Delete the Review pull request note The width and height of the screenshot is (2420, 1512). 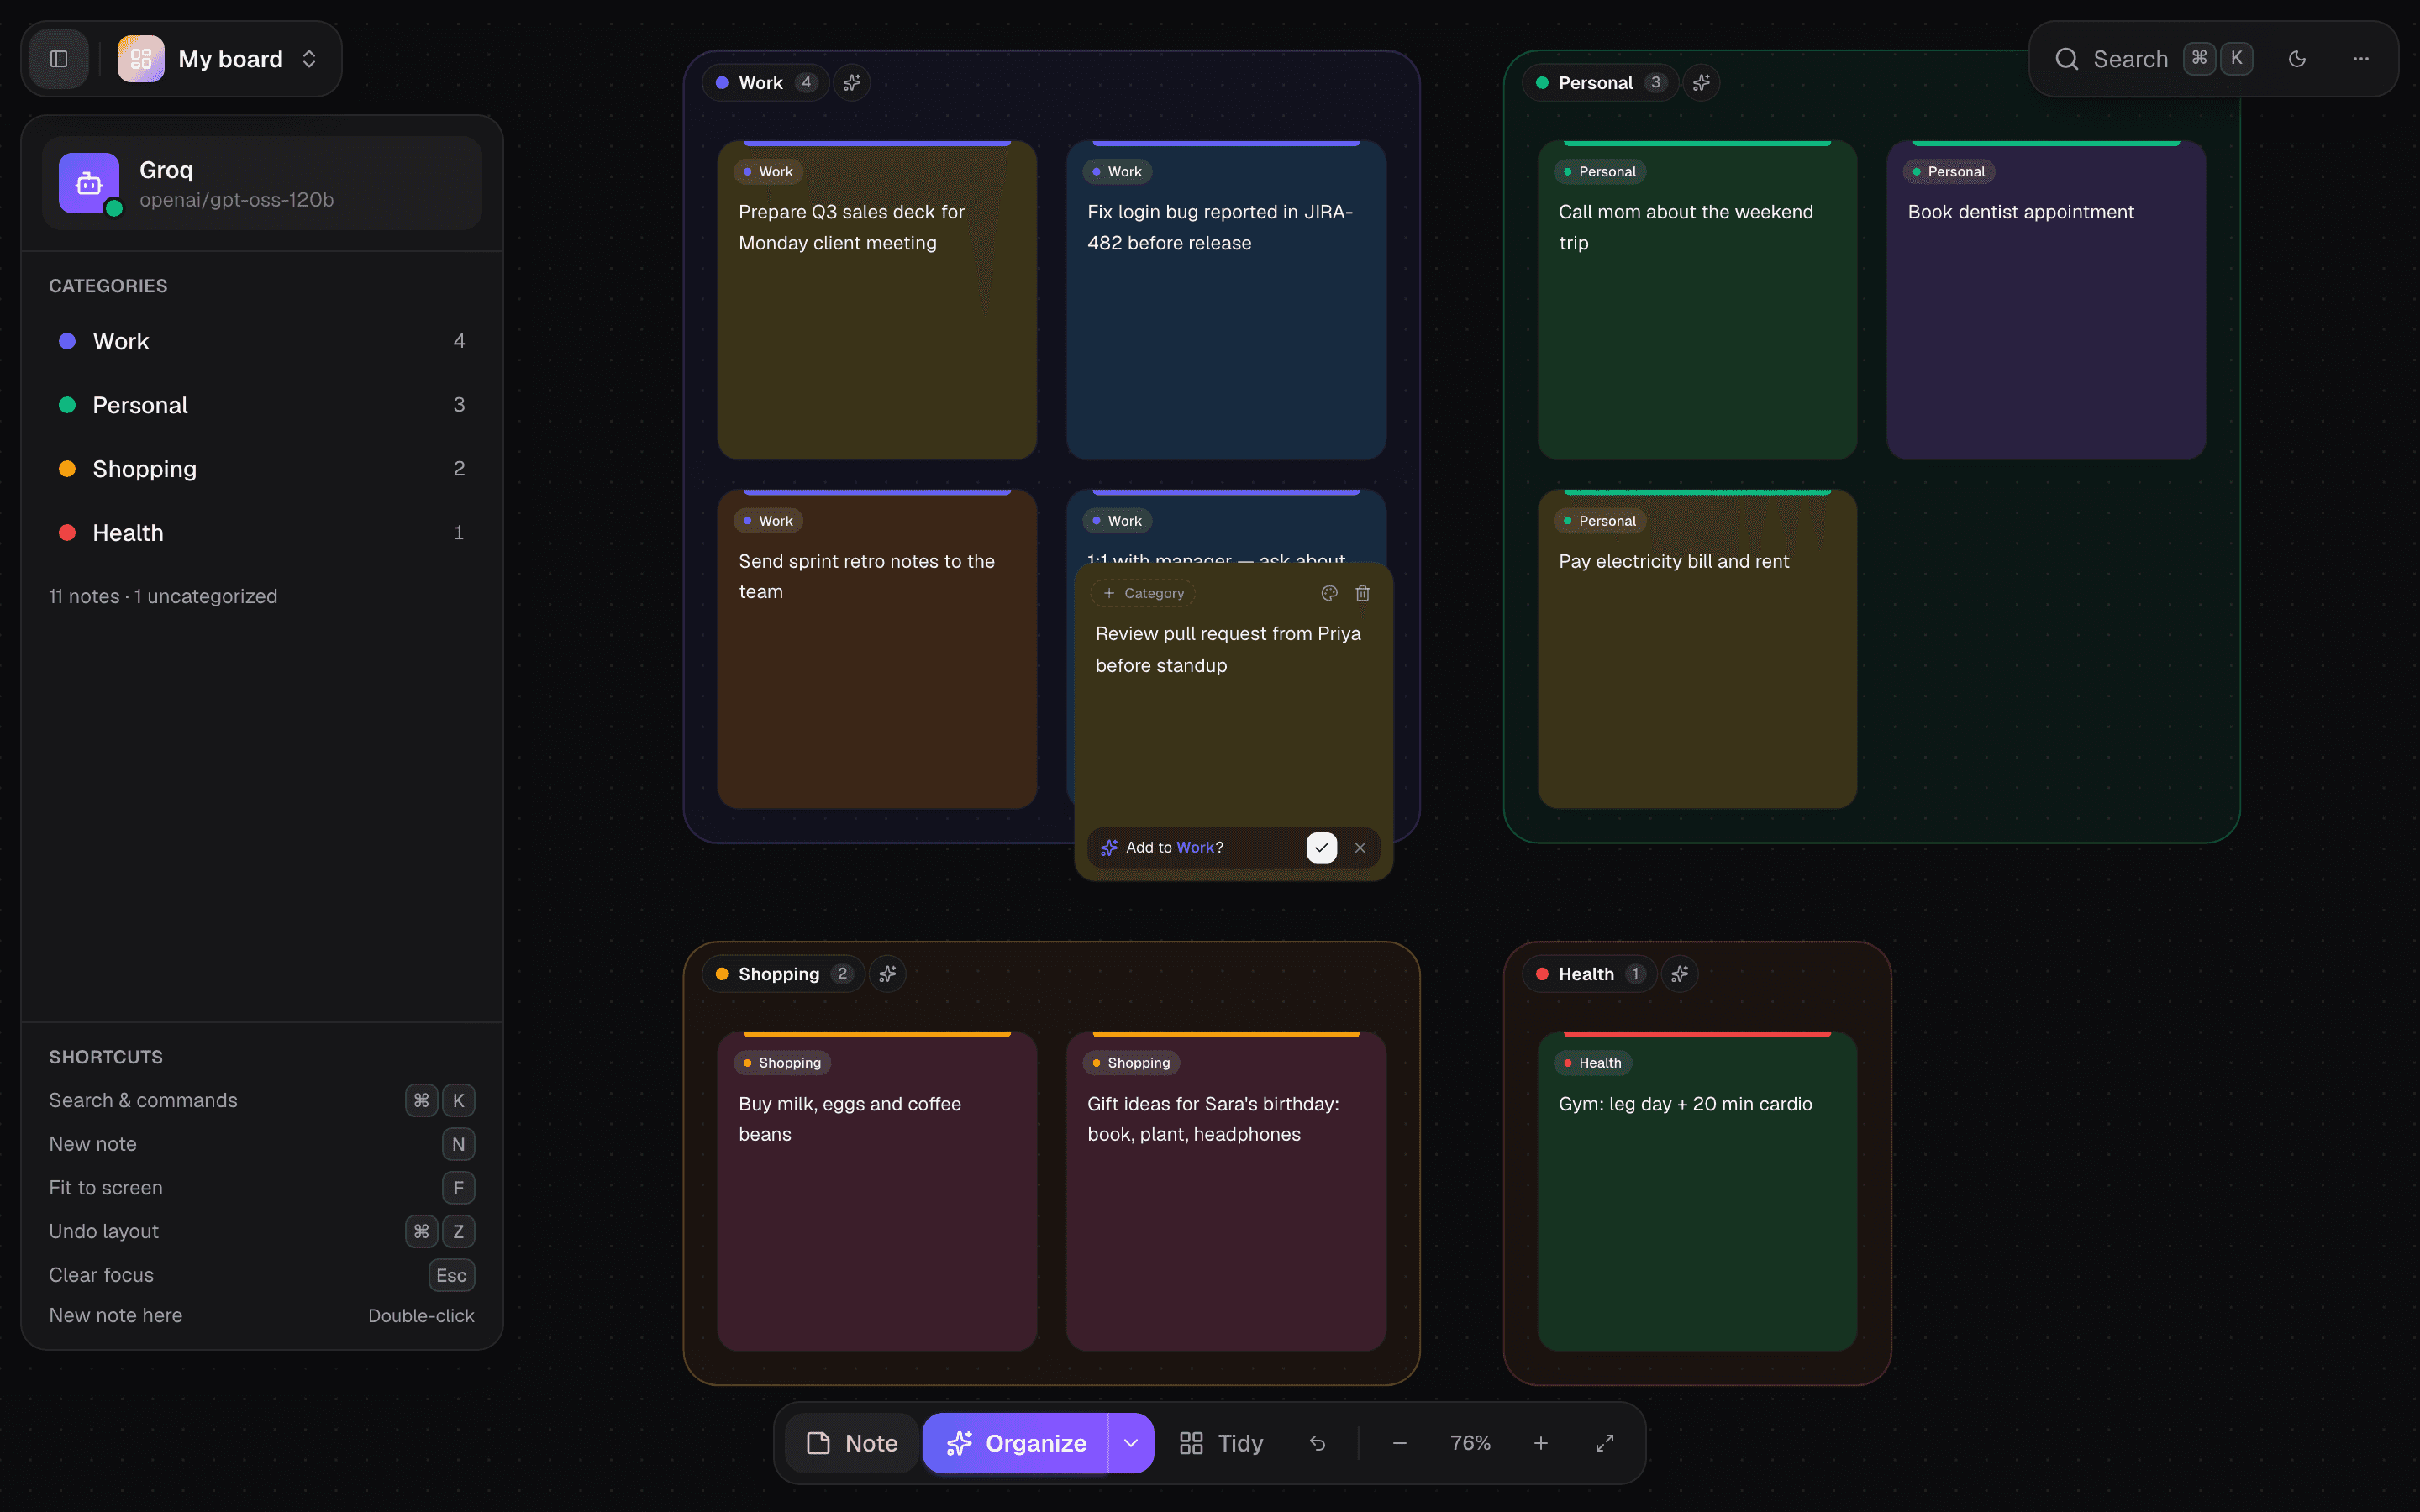[x=1362, y=593]
